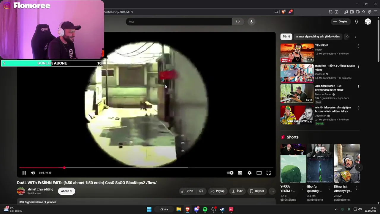
Task: Start voice search with microphone icon
Action: (251, 21)
